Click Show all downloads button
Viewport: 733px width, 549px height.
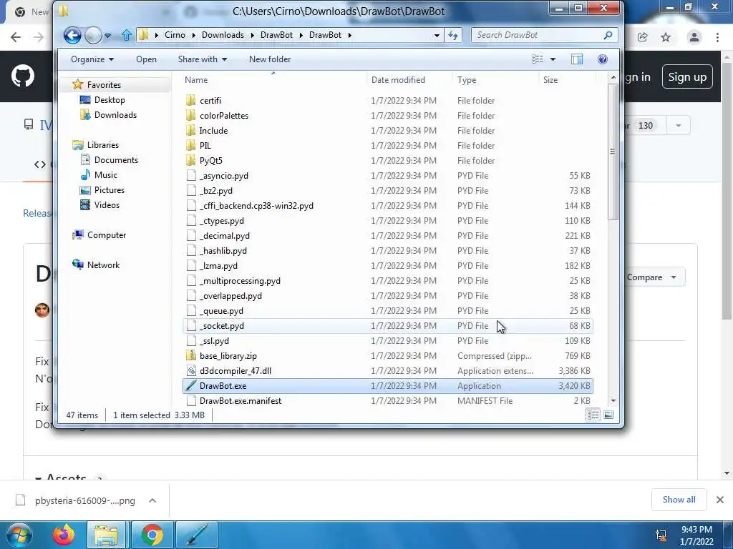pyautogui.click(x=679, y=500)
